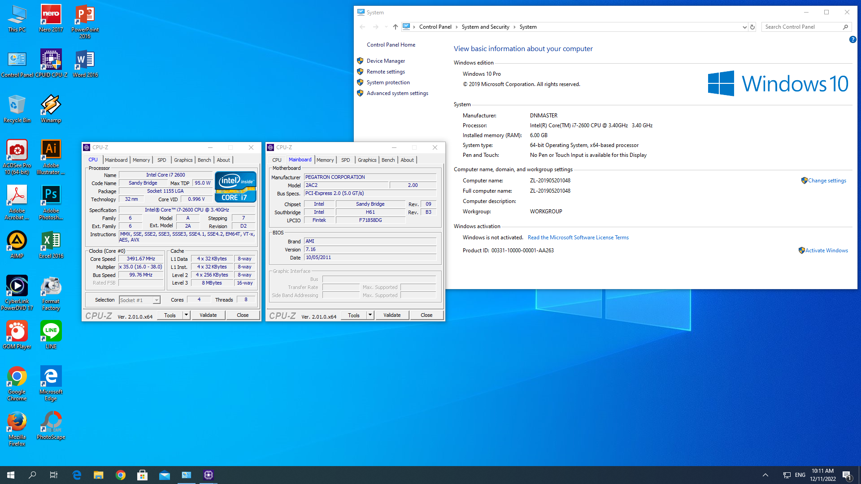
Task: Open Bench tab in right CPU-Z window
Action: point(388,160)
